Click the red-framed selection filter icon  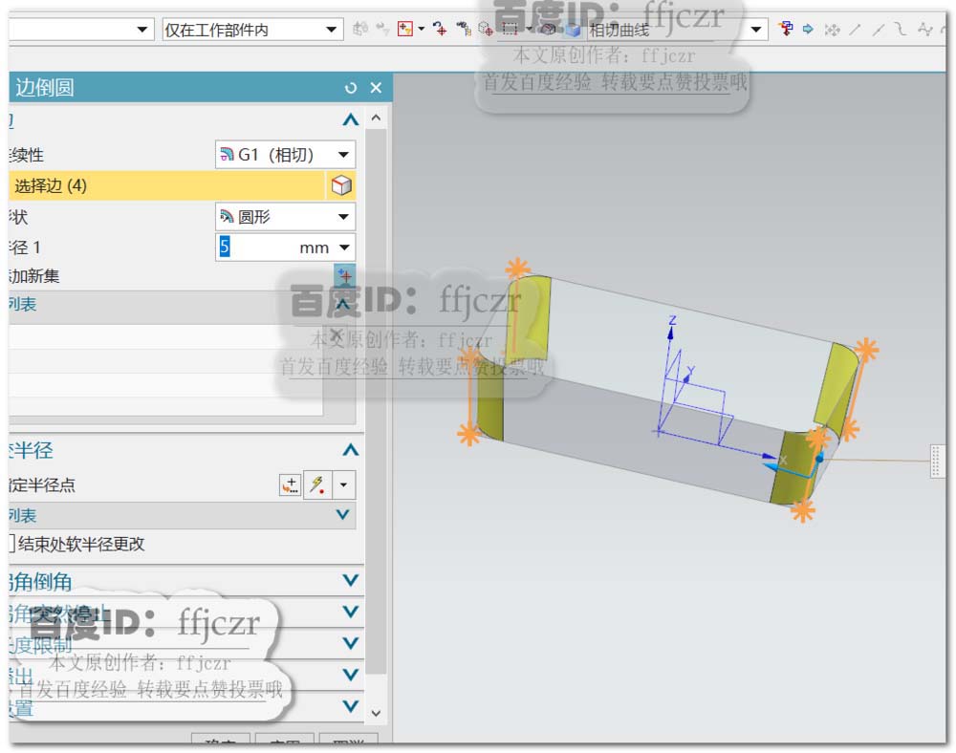[x=404, y=29]
